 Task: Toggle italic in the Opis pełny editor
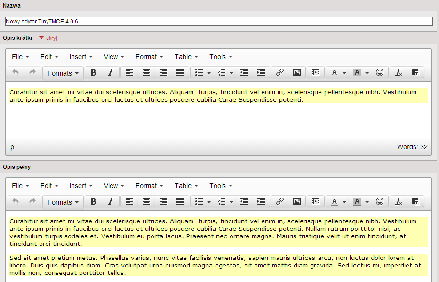111,202
